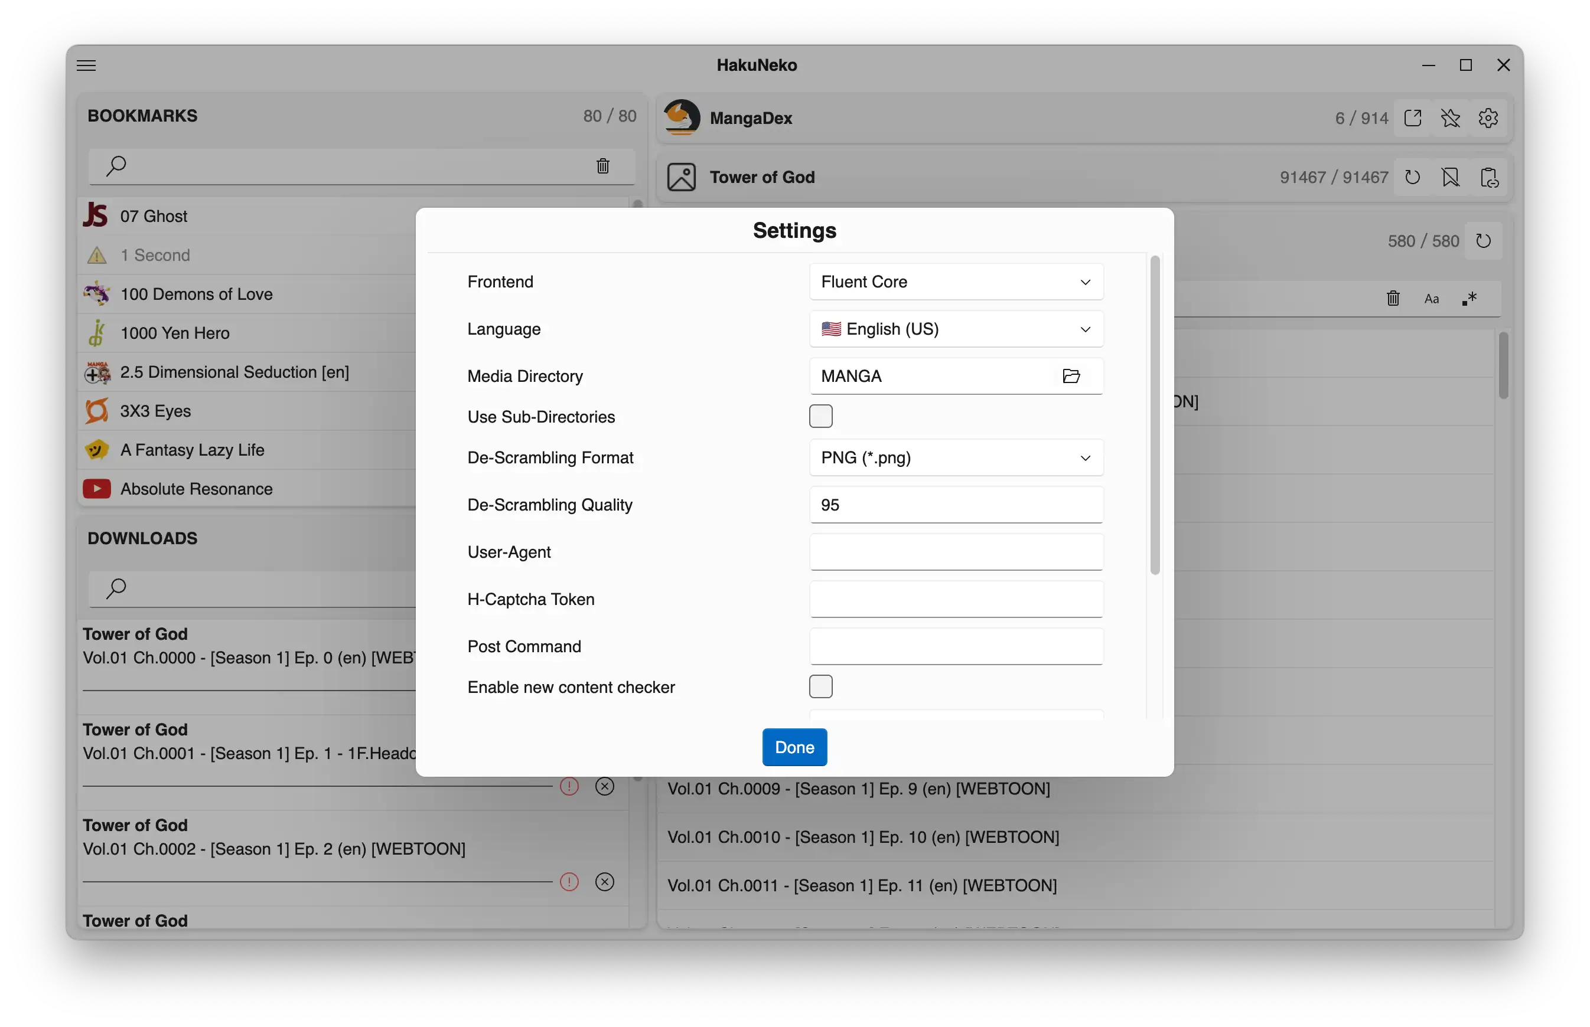This screenshot has width=1590, height=1027.
Task: Click the Done button
Action: [794, 747]
